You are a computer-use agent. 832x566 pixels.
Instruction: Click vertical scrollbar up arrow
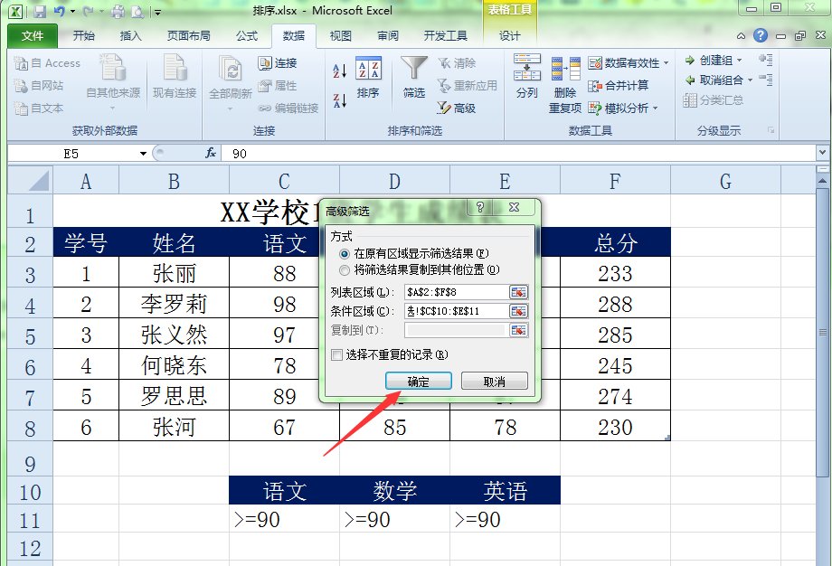tap(822, 182)
